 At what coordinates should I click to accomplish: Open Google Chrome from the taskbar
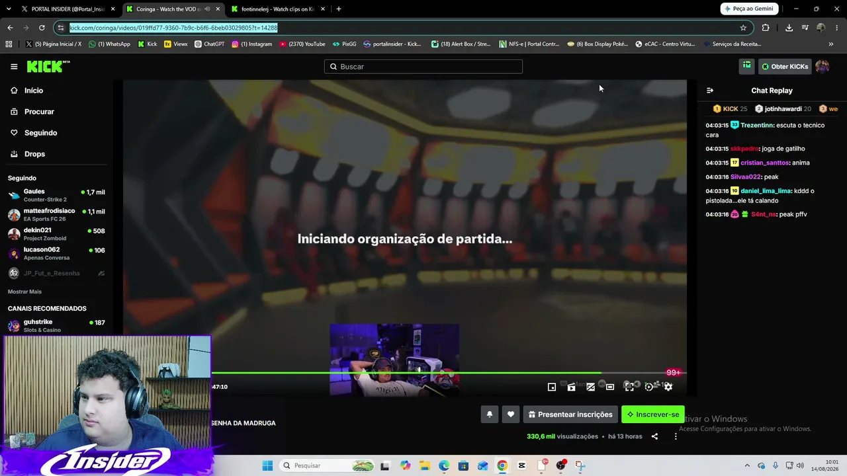tap(502, 465)
